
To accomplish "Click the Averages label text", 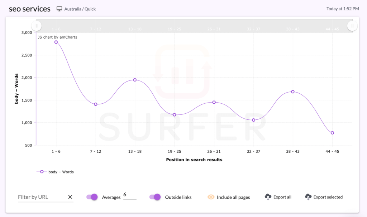I will tap(111, 197).
